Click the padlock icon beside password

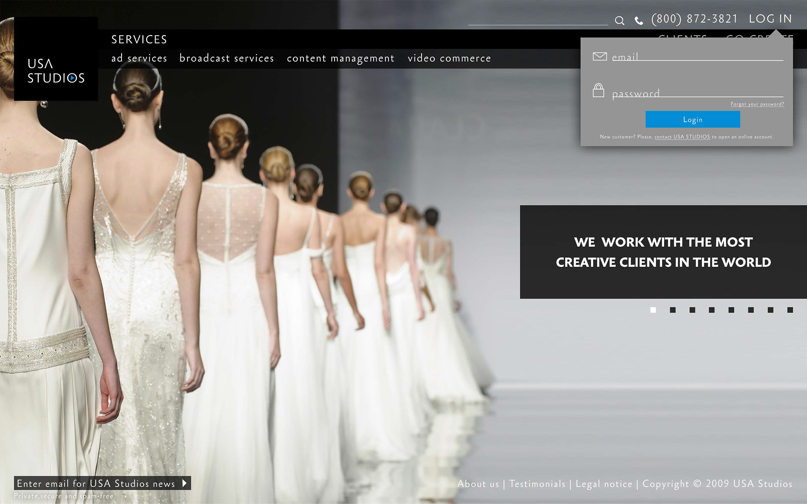[598, 90]
